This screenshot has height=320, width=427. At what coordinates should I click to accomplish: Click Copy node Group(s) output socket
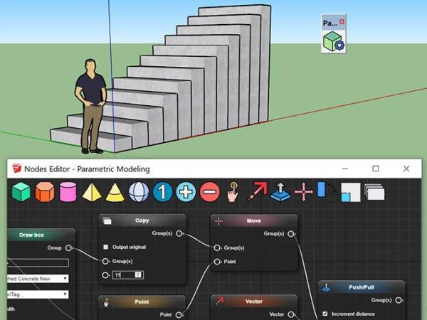point(179,233)
